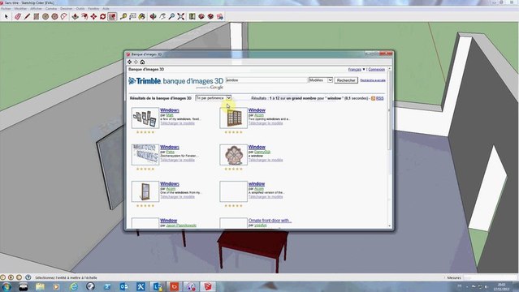Click inside the 'window' search field
The image size is (519, 292).
[x=266, y=80]
